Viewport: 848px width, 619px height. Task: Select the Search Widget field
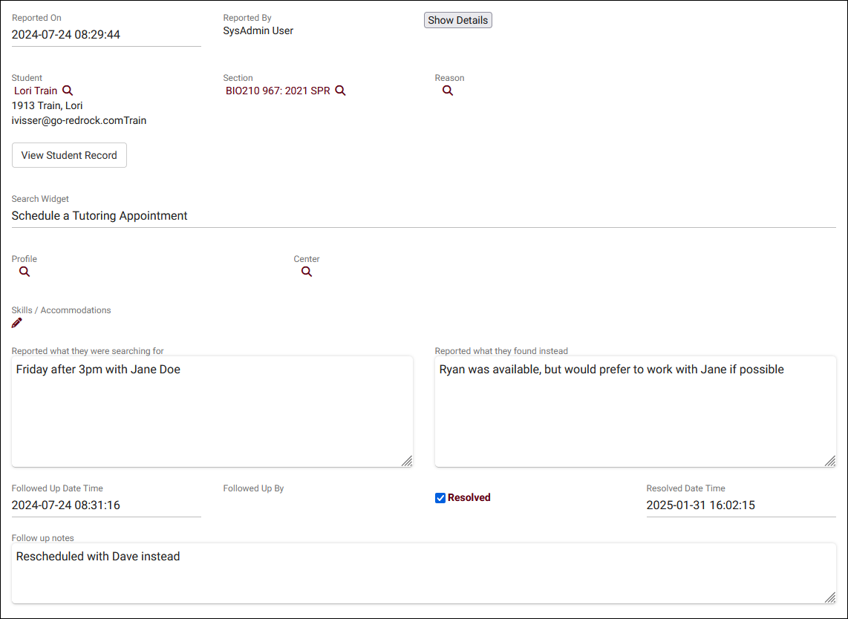click(x=423, y=216)
